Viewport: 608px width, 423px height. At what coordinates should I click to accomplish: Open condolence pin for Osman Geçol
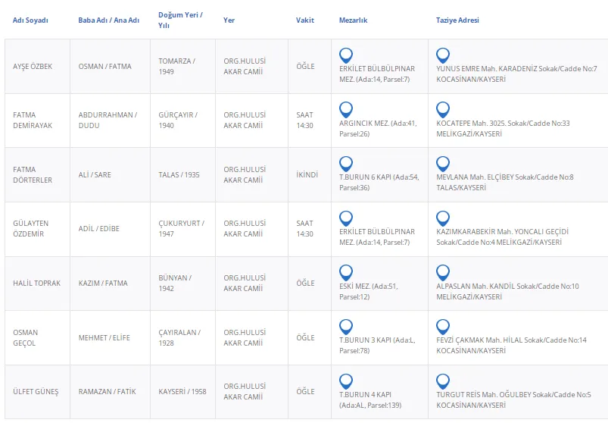pyautogui.click(x=444, y=327)
